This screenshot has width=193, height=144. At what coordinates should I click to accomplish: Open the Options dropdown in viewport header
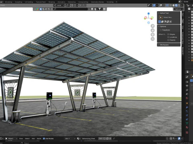pos(179,9)
